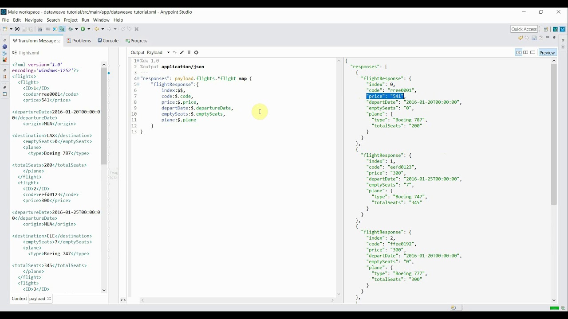The width and height of the screenshot is (568, 319).
Task: Open the Run menu
Action: 85,20
